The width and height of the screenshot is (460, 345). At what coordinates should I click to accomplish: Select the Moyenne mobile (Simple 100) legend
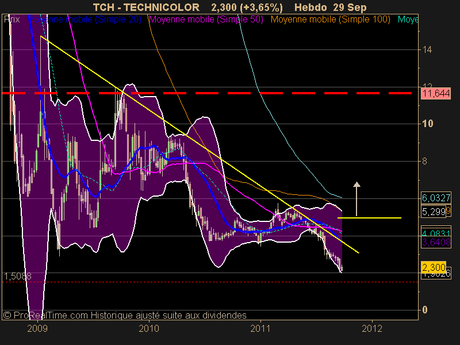click(330, 20)
